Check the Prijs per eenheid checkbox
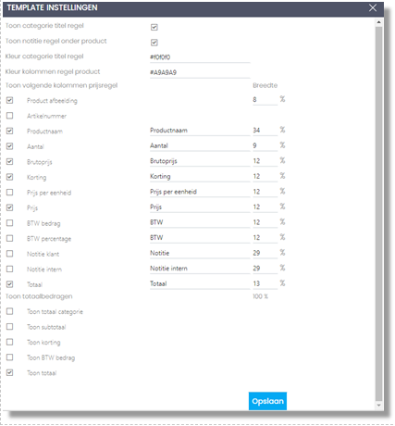395x426 pixels. coord(10,192)
